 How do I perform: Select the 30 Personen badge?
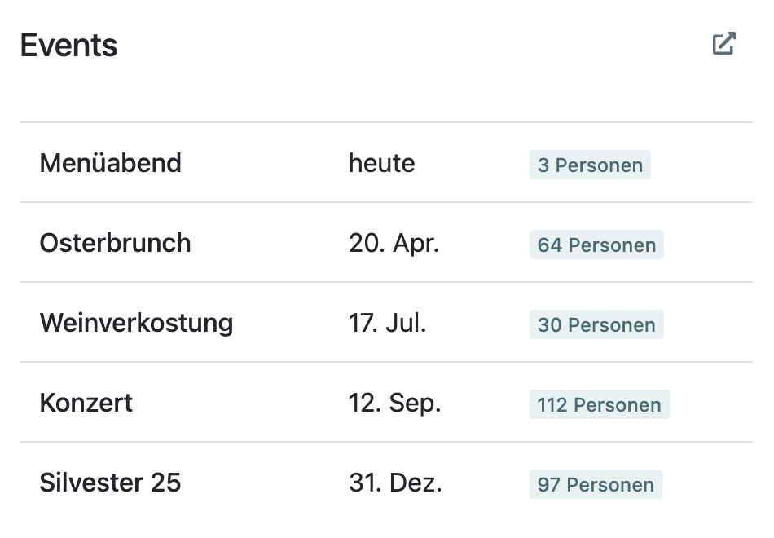[x=596, y=324]
